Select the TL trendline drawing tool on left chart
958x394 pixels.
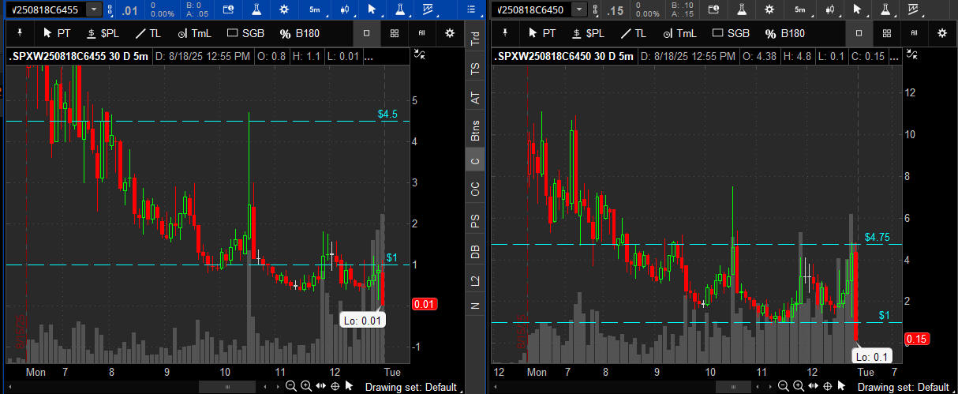tap(148, 33)
